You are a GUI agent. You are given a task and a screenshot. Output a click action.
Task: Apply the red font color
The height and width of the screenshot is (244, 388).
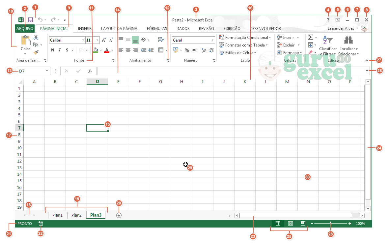107,50
